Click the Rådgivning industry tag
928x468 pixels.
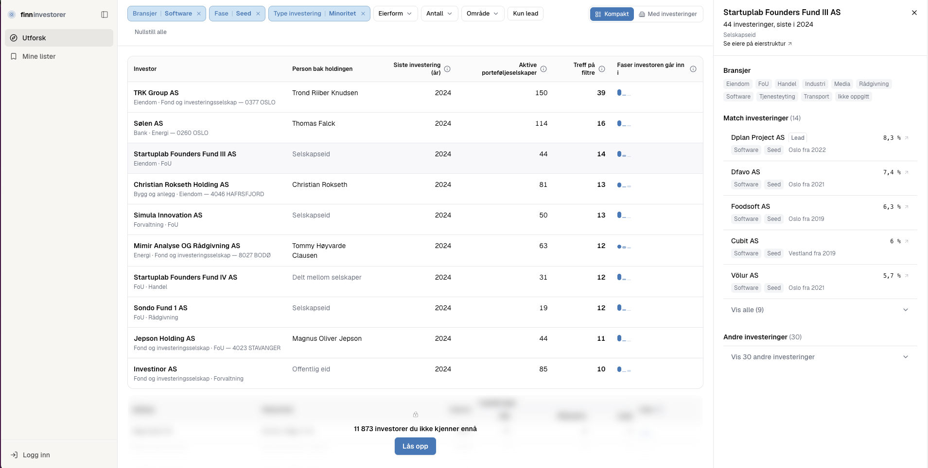click(x=874, y=84)
